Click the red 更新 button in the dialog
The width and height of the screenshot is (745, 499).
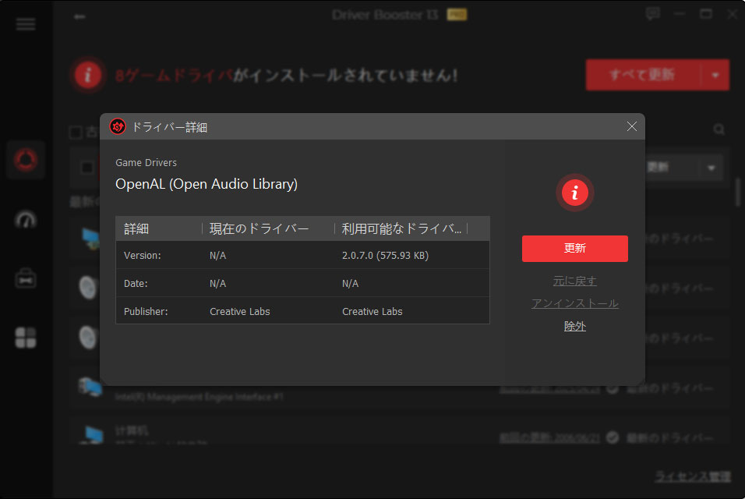click(575, 249)
